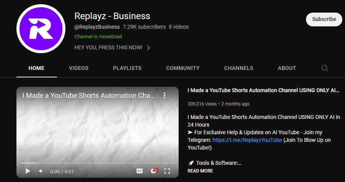Switch to the Videos tab
The height and width of the screenshot is (182, 345).
pos(78,68)
